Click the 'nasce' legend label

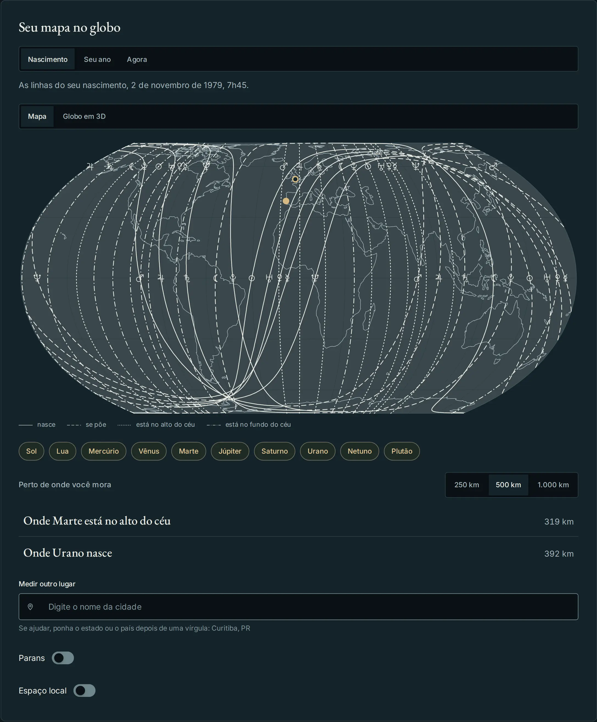tap(46, 425)
